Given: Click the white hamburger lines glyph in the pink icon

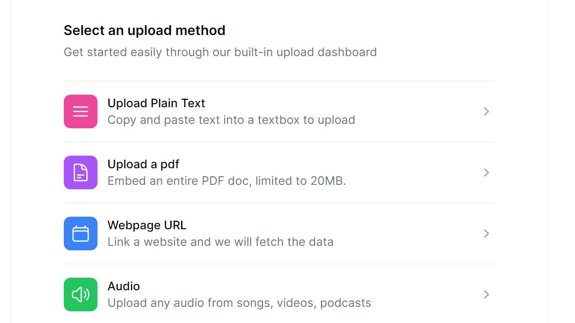Looking at the screenshot, I should 80,111.
